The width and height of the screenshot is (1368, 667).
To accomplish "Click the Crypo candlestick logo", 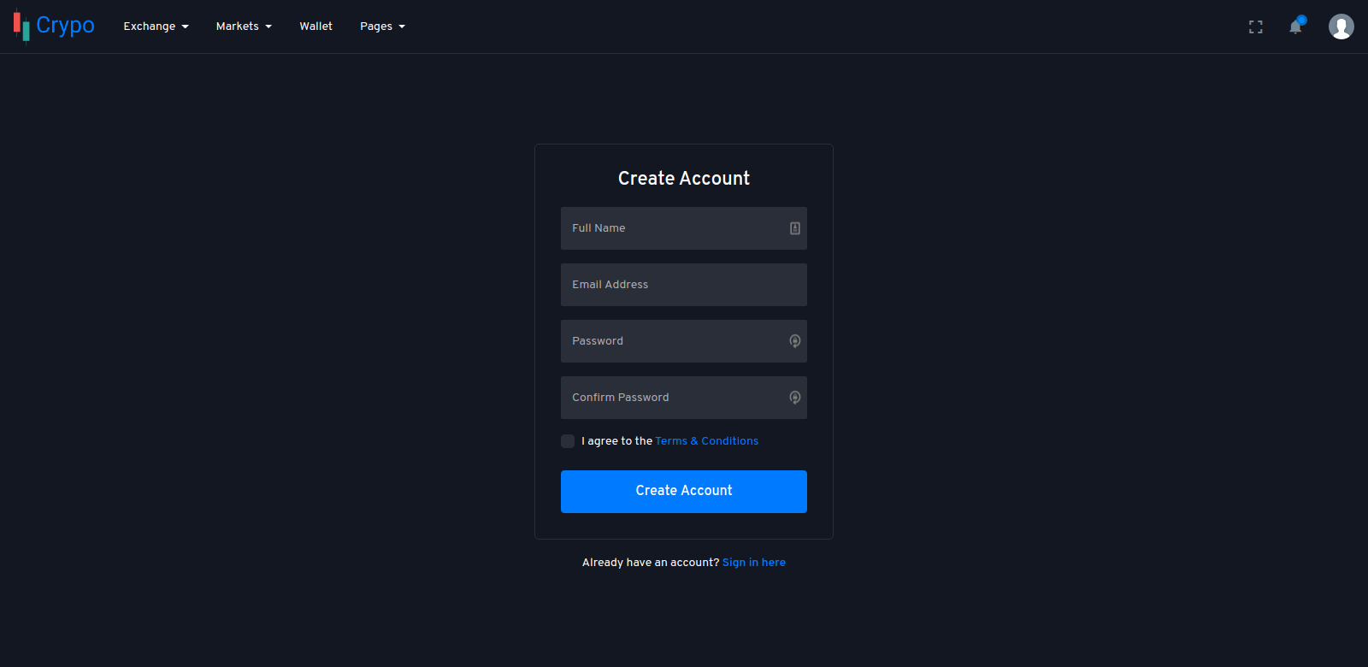I will click(x=21, y=26).
